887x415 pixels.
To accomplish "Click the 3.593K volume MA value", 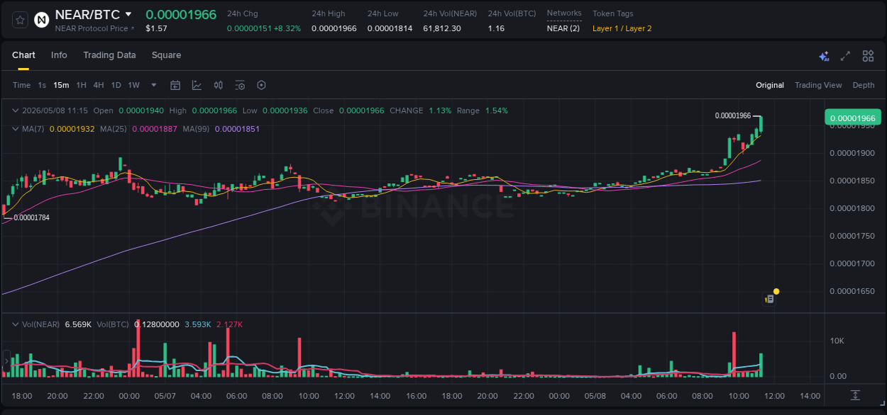I will [198, 324].
